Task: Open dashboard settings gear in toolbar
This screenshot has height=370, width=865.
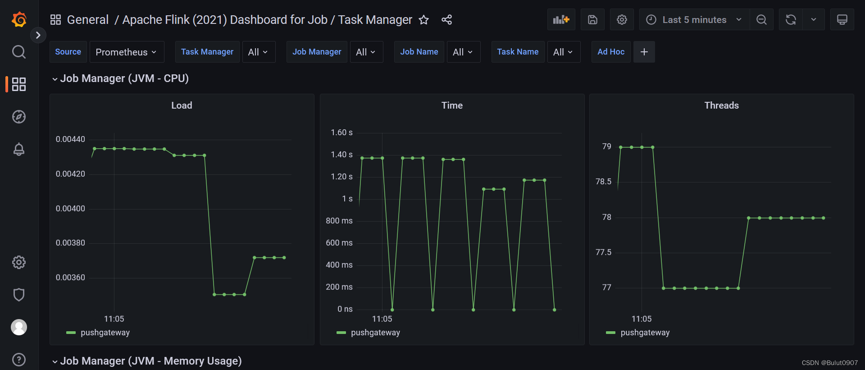Action: (x=622, y=19)
